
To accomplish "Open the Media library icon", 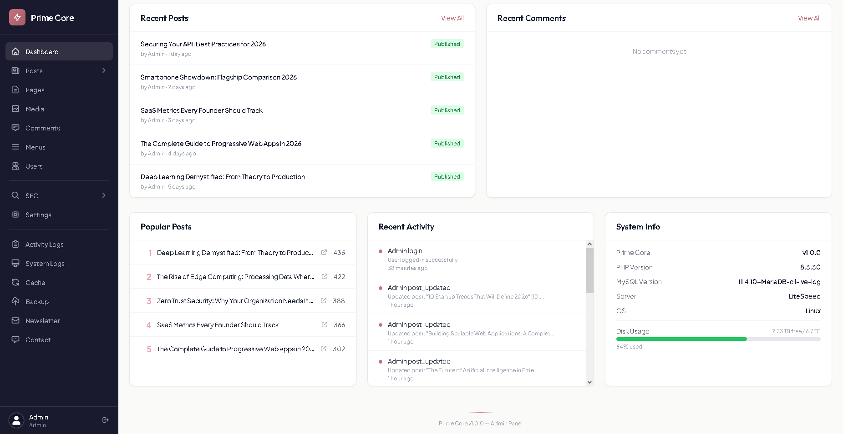I will (16, 109).
